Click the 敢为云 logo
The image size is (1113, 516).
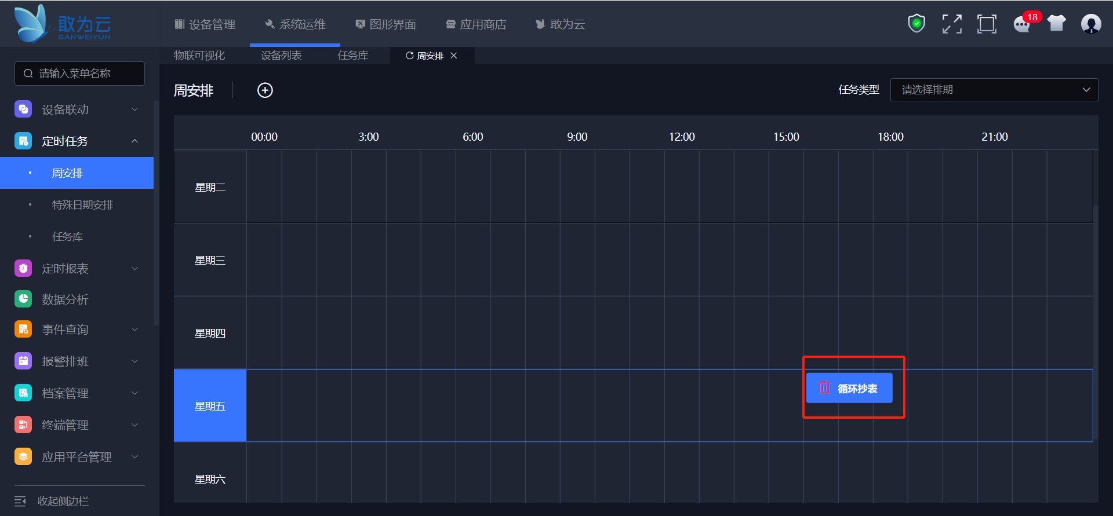click(63, 24)
